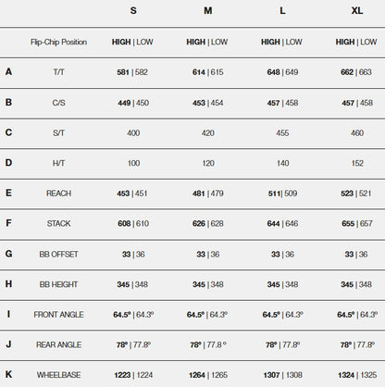Click reach value 453 | 451

click(x=132, y=193)
